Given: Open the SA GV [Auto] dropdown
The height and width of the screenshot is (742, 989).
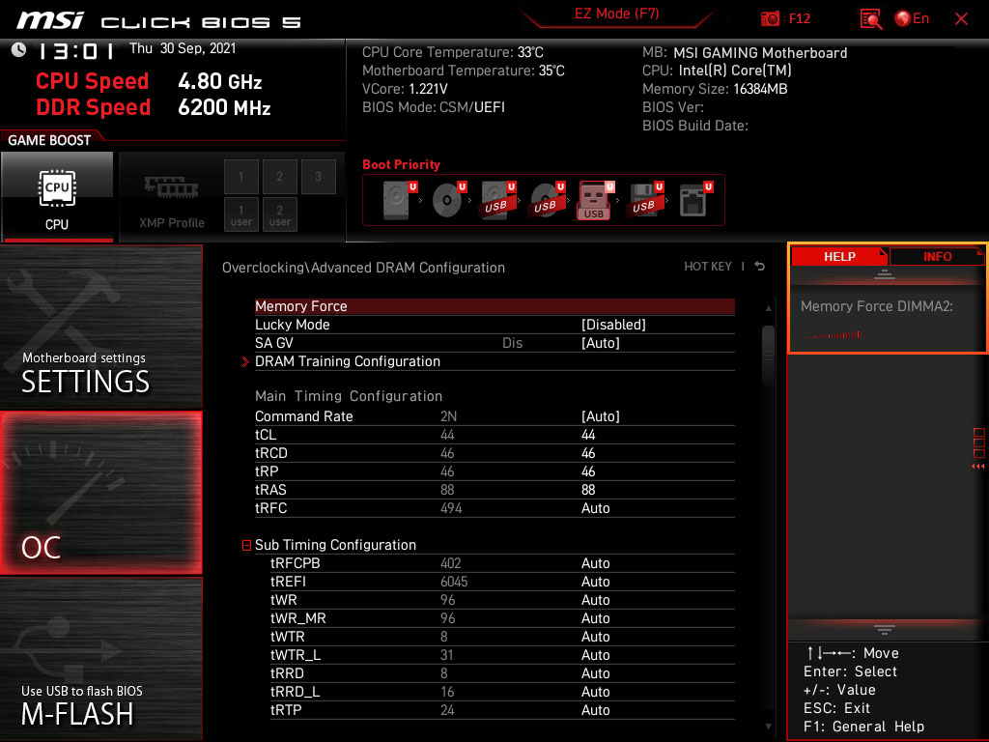Looking at the screenshot, I should (x=601, y=343).
